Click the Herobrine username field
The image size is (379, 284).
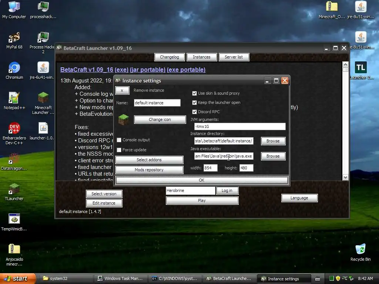pos(191,190)
